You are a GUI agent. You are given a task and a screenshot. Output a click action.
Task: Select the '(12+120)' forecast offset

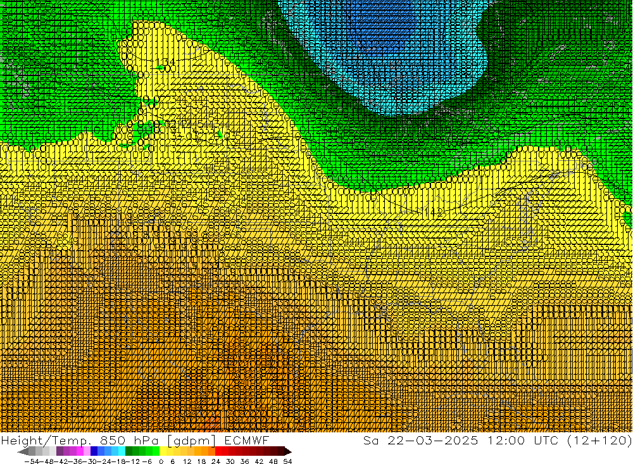pos(599,441)
